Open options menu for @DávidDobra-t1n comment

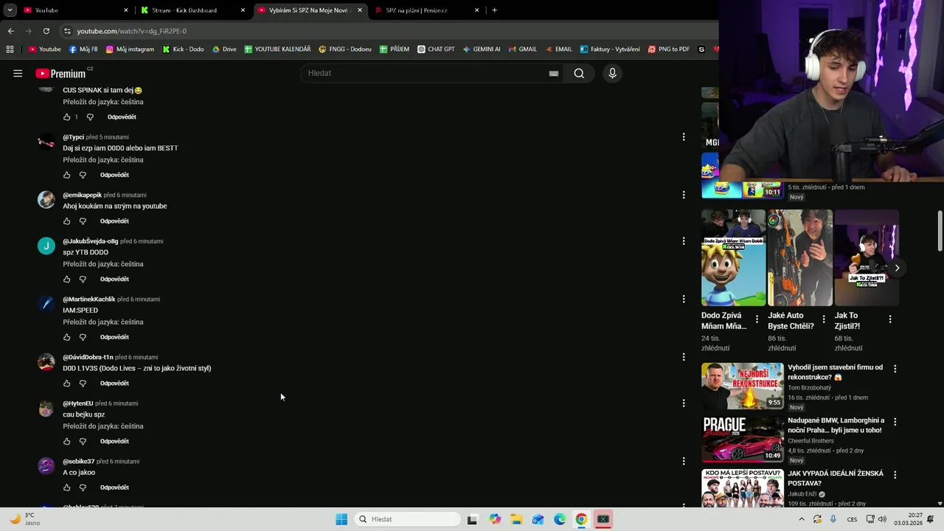(x=684, y=357)
